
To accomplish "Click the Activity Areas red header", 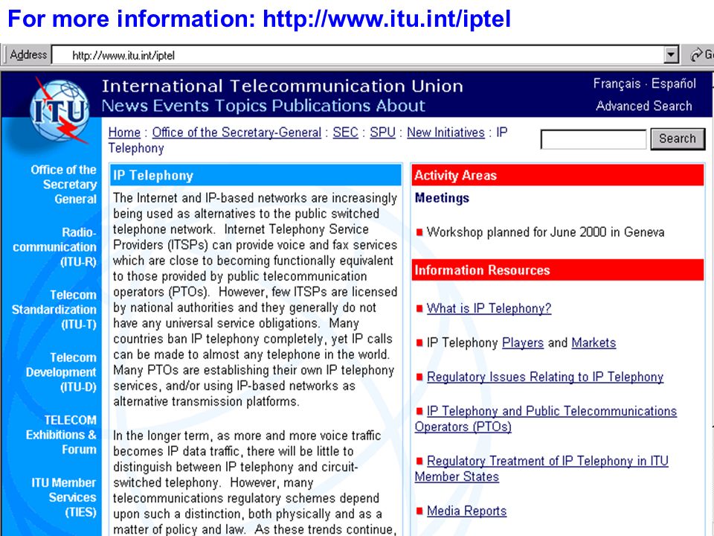I will (558, 176).
